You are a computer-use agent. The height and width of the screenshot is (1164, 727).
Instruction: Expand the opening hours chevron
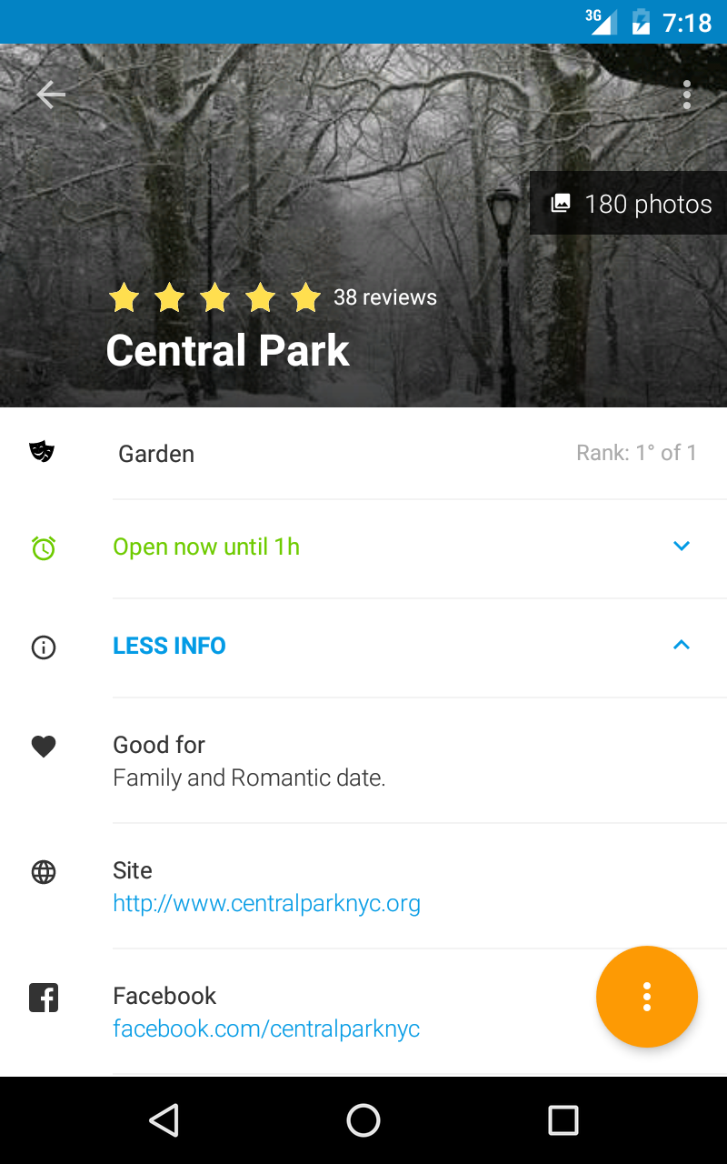pyautogui.click(x=682, y=546)
